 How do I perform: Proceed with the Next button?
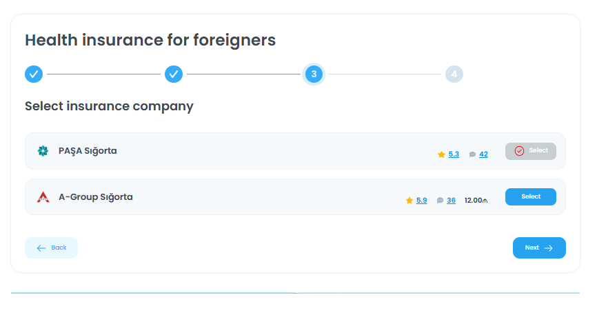tap(538, 248)
